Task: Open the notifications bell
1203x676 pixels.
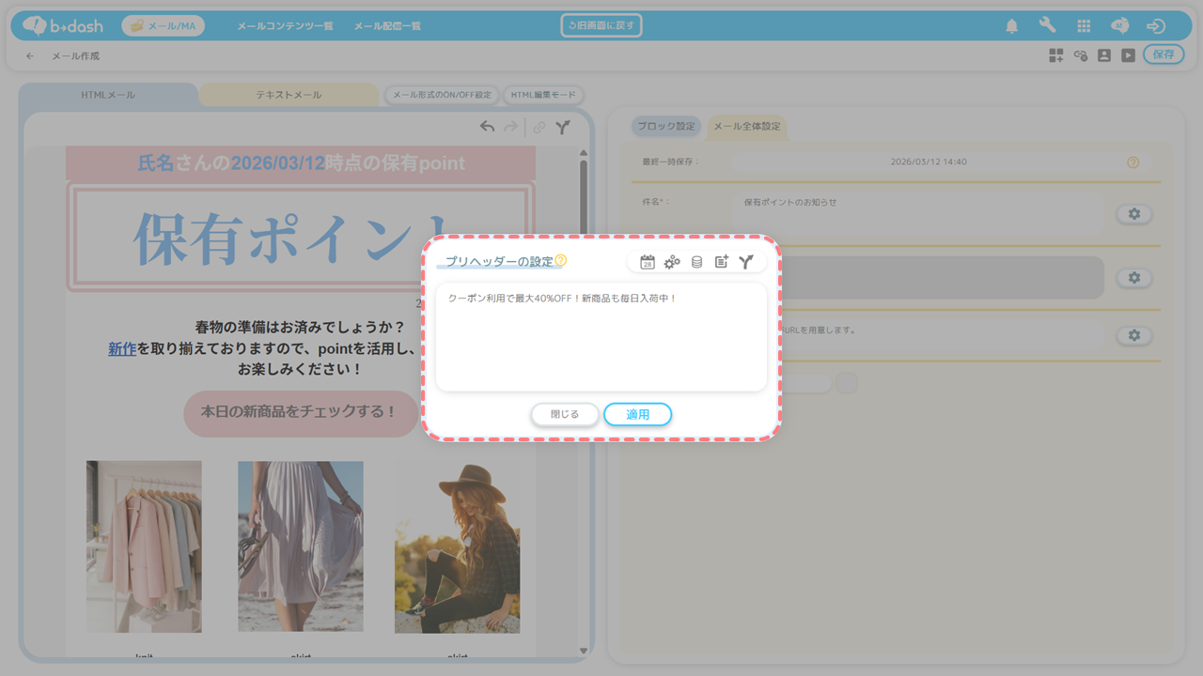Action: [1011, 26]
